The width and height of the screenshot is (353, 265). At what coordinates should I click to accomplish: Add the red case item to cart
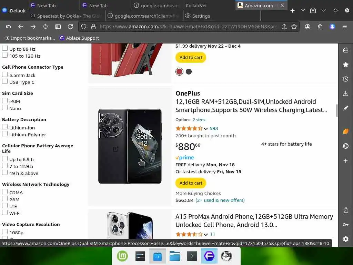[191, 58]
